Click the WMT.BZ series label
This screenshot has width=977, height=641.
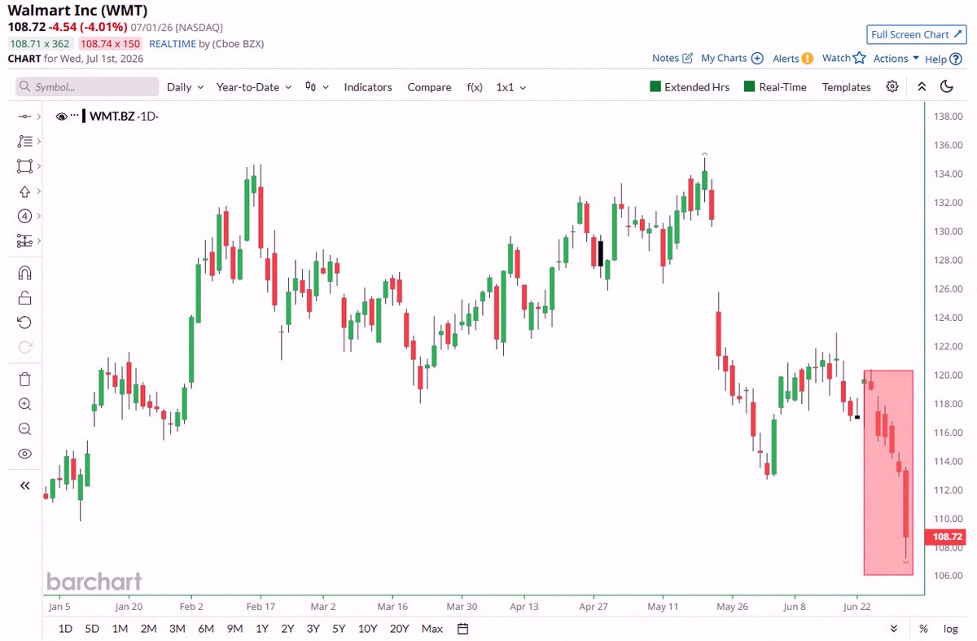point(112,116)
